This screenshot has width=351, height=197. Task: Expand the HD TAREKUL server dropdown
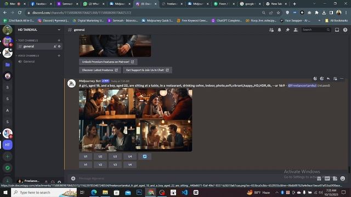coord(59,30)
